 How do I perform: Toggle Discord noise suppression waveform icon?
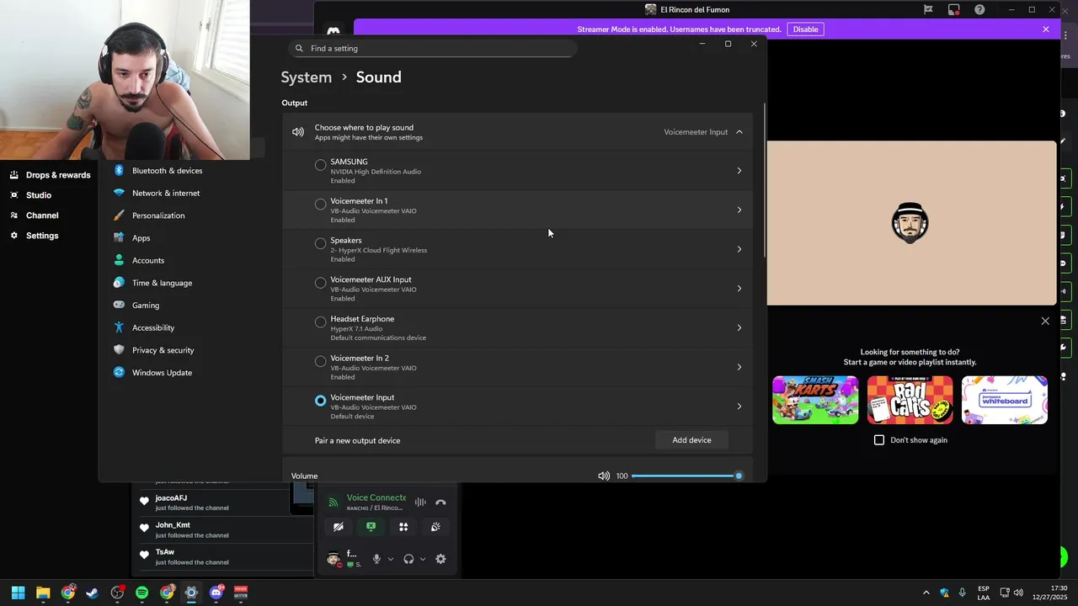pyautogui.click(x=420, y=502)
